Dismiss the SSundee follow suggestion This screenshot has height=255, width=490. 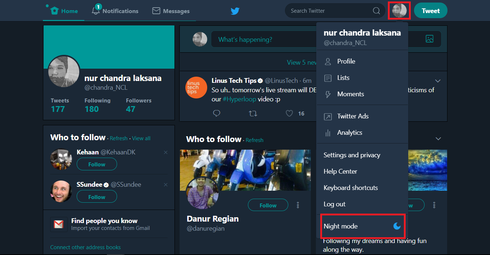pos(166,185)
